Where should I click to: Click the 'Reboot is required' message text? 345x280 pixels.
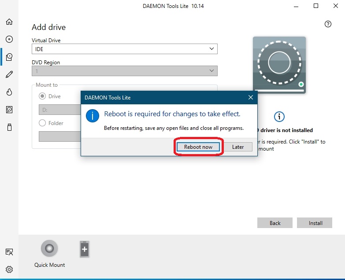coord(172,114)
